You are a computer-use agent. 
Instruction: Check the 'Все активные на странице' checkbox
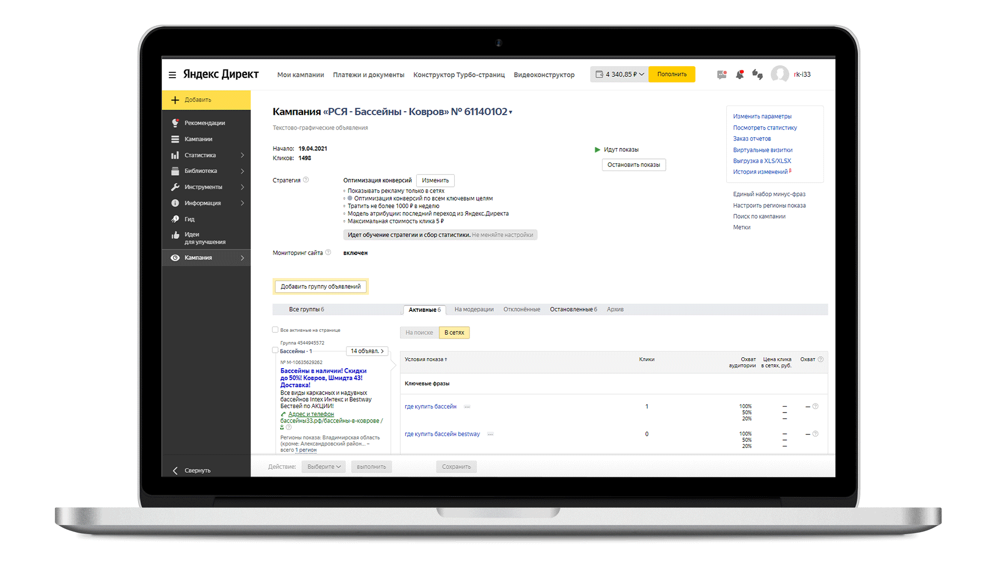click(275, 330)
